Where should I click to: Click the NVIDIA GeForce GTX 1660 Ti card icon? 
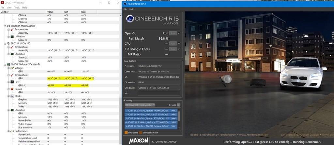point(8,64)
